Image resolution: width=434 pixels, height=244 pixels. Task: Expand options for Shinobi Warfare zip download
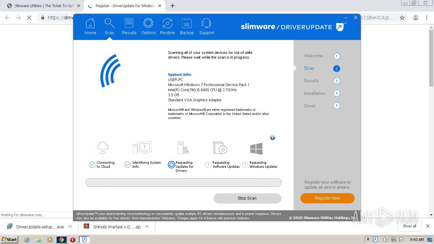[x=147, y=226]
